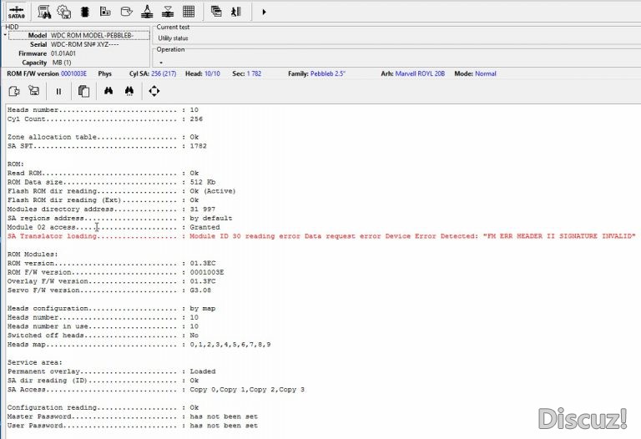Click the save log floppy icon
The image size is (641, 439).
point(34,91)
